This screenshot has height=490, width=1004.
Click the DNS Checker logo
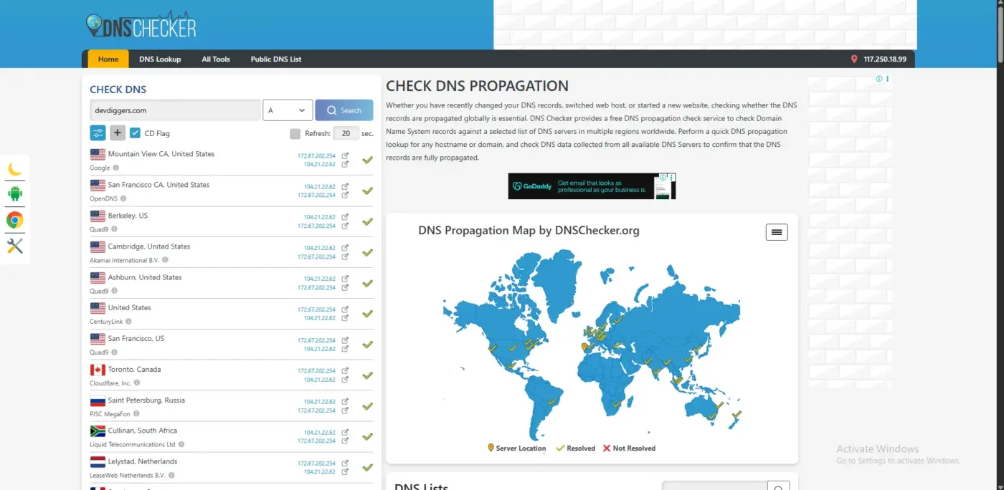(x=141, y=25)
